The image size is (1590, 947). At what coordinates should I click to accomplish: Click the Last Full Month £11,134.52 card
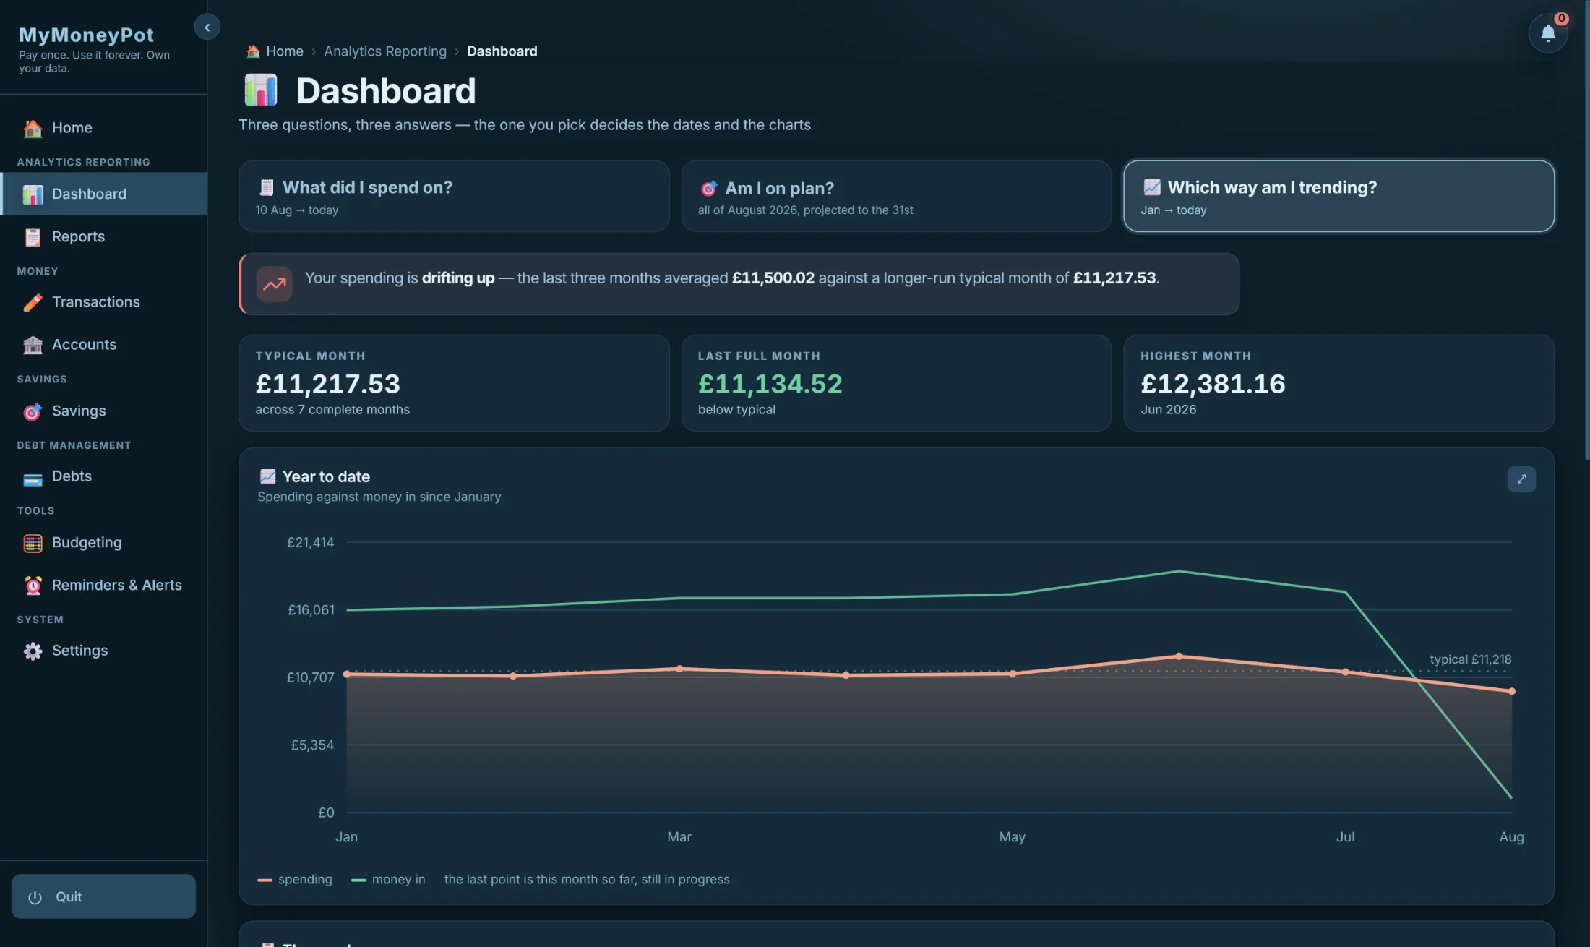(896, 383)
